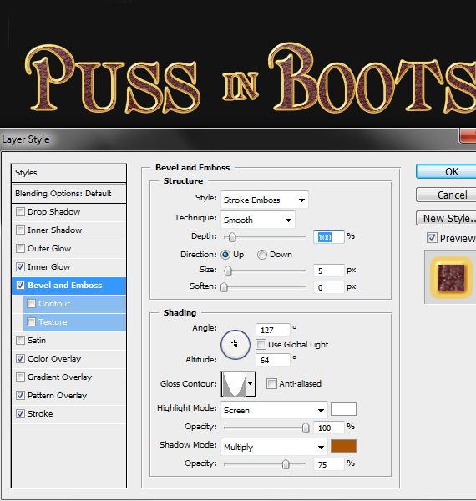Click the Cancel button

pos(446,195)
